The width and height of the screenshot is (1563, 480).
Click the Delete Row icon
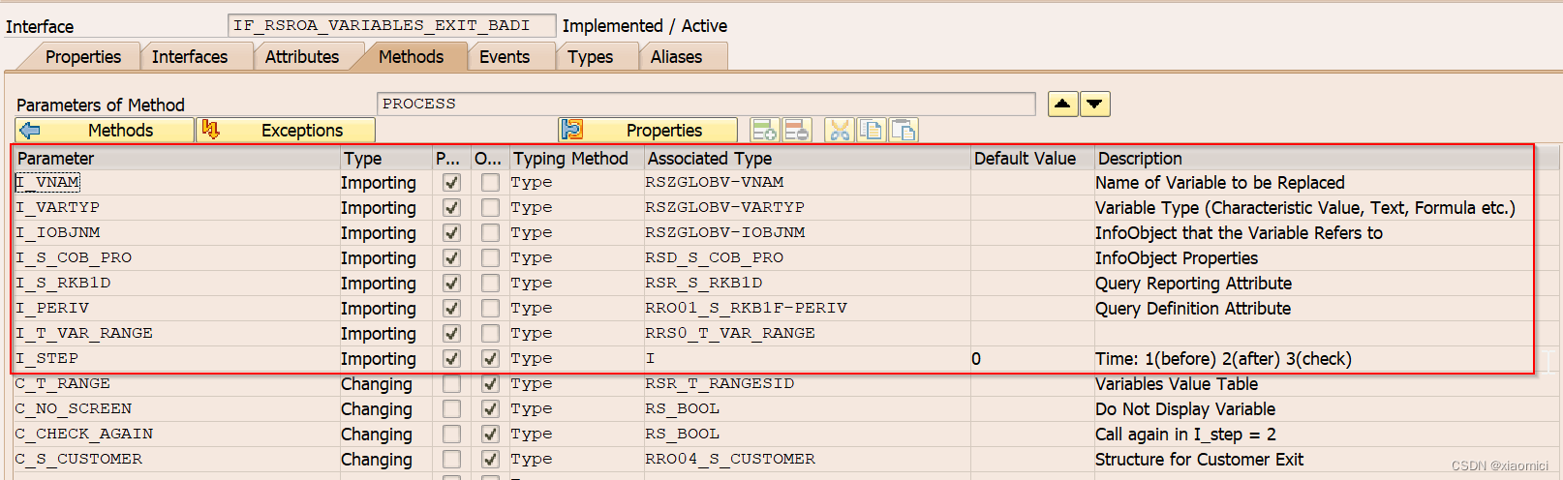point(797,130)
